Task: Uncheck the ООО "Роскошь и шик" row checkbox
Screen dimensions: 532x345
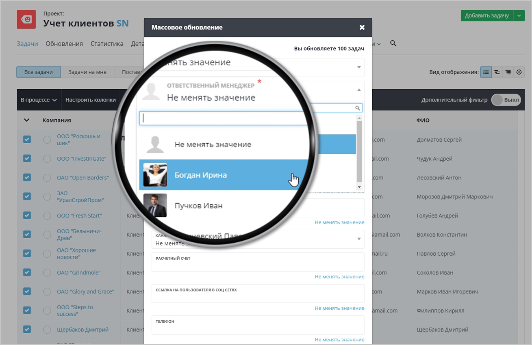Action: tap(27, 140)
